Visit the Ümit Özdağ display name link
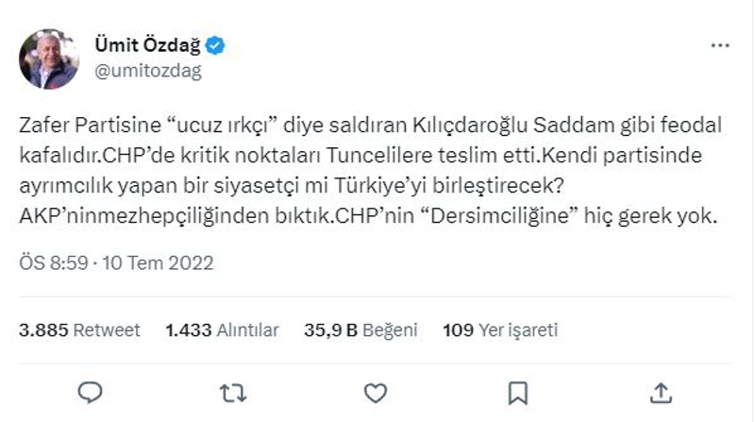Image resolution: width=755 pixels, height=422 pixels. [x=147, y=44]
